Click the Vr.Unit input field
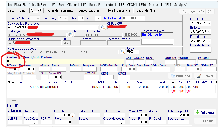 (x=187, y=61)
